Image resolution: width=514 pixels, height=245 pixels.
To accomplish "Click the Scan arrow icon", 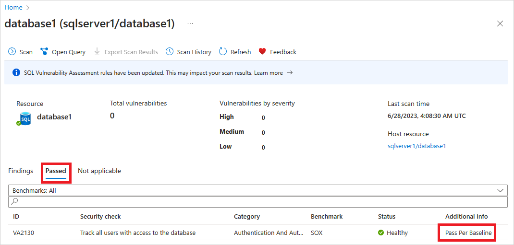I will (x=12, y=52).
